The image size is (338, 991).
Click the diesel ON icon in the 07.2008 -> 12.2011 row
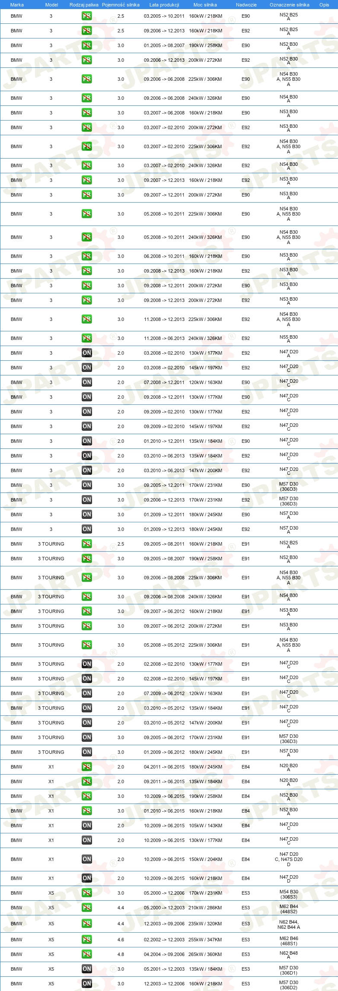pyautogui.click(x=86, y=382)
